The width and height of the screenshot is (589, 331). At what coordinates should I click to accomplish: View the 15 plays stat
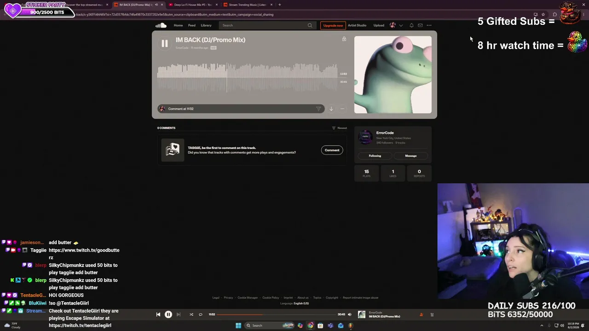click(x=366, y=173)
